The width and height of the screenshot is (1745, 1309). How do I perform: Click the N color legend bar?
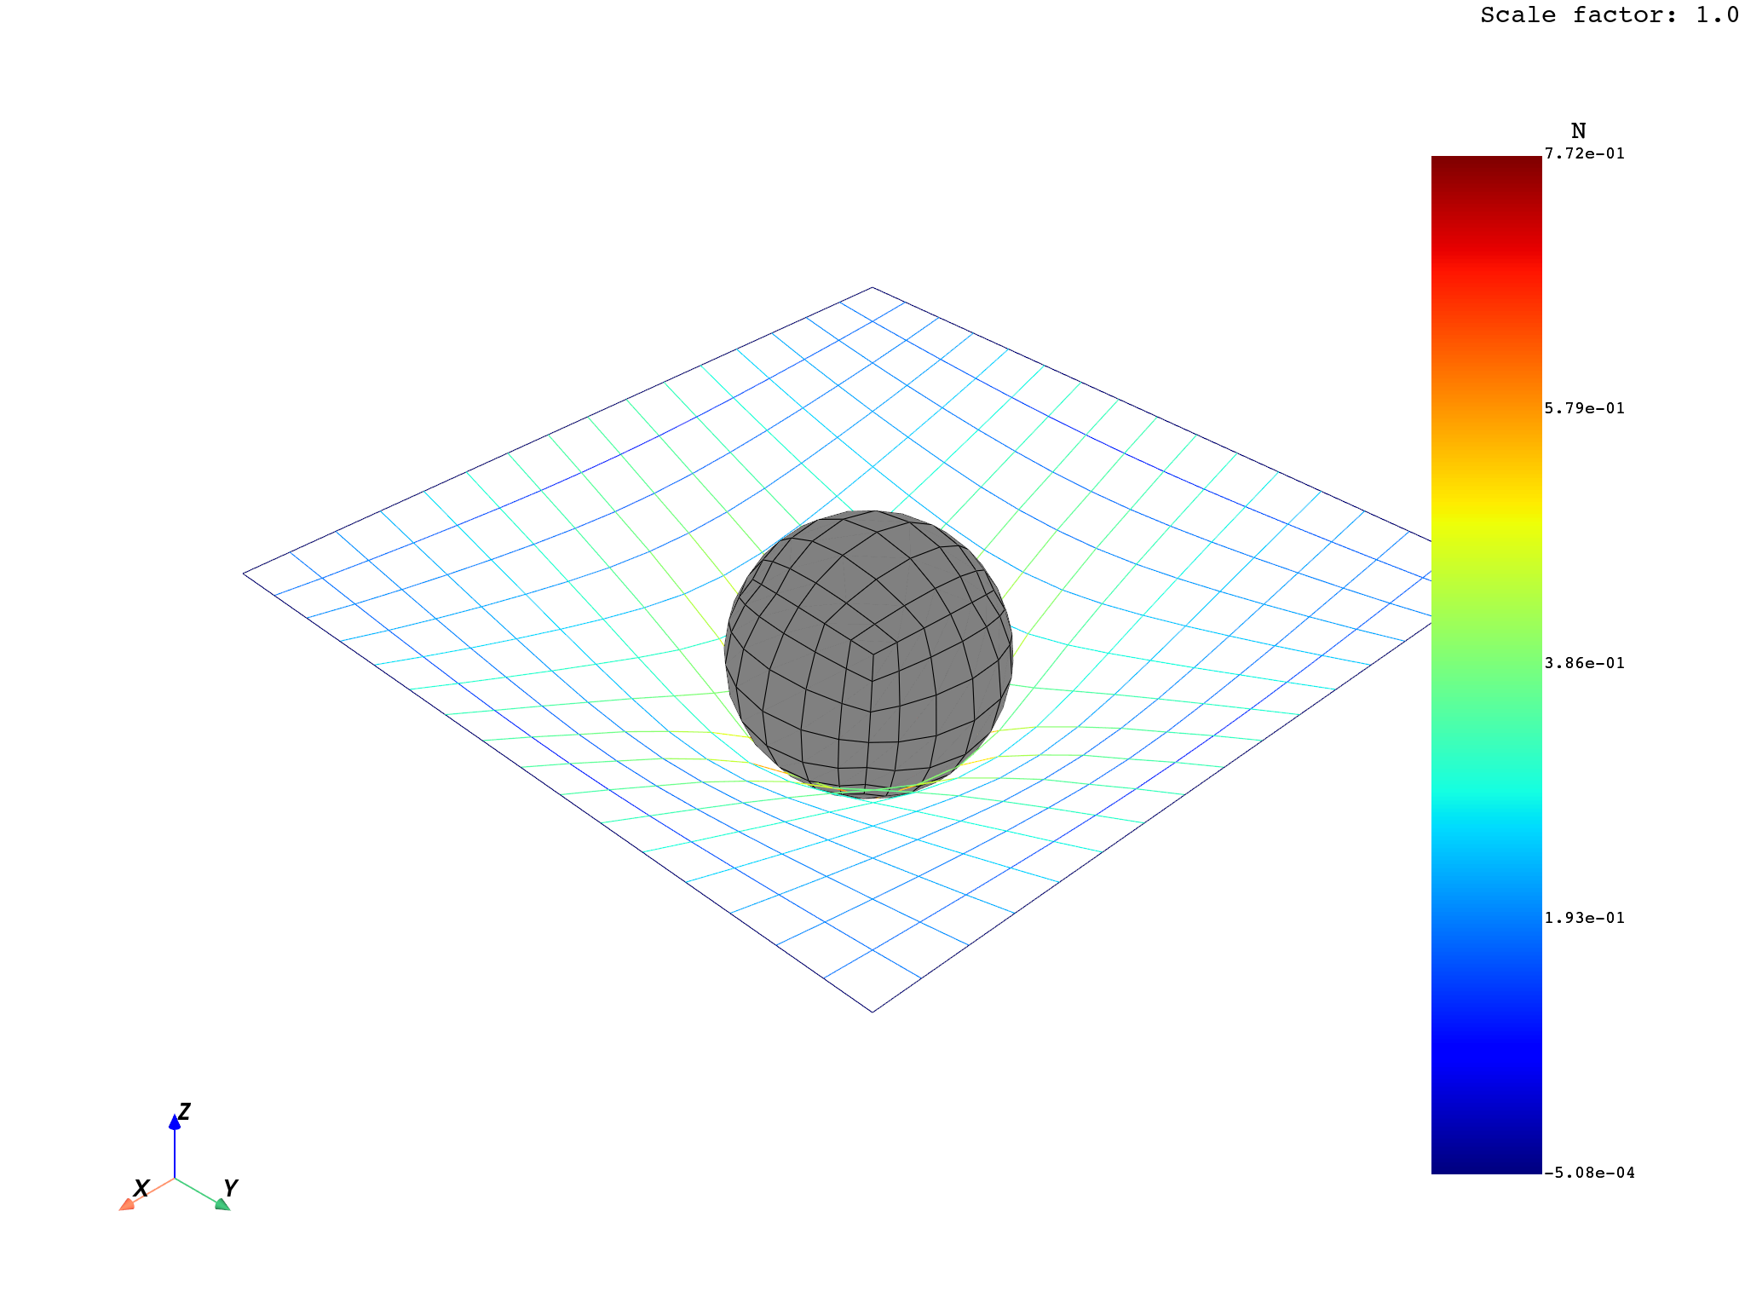1486,665
